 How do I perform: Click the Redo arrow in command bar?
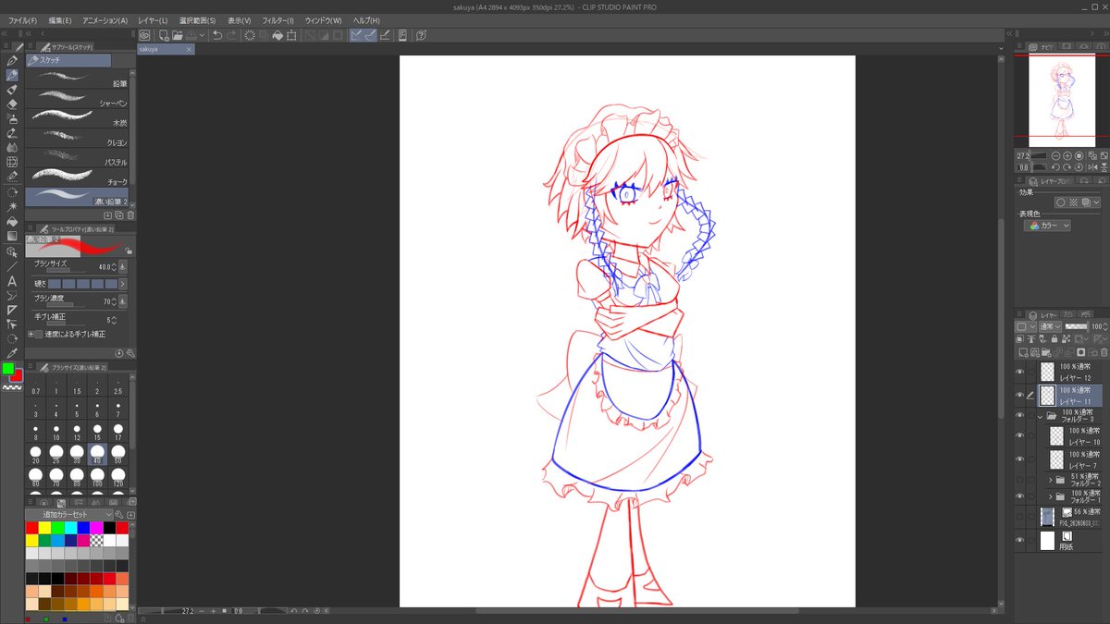(231, 35)
